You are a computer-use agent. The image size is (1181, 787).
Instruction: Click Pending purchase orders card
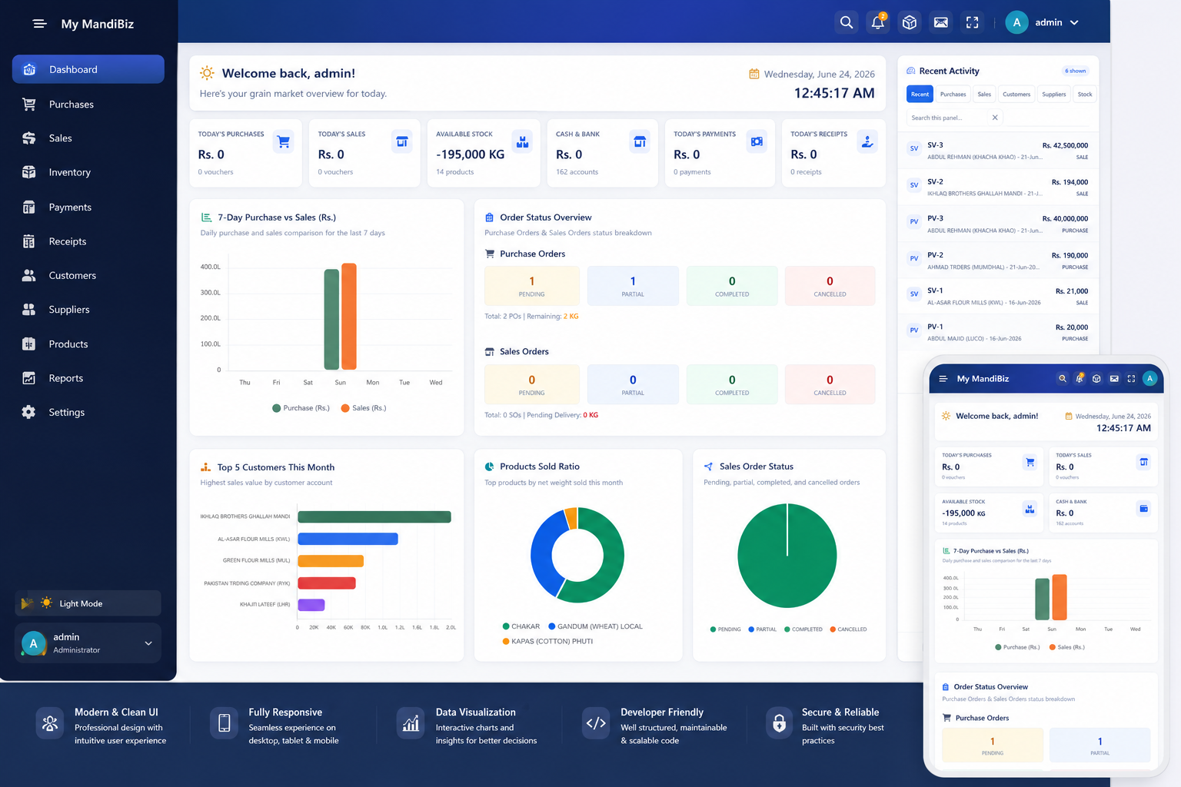(x=532, y=286)
